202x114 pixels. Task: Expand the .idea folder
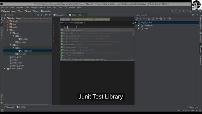coord(7,24)
